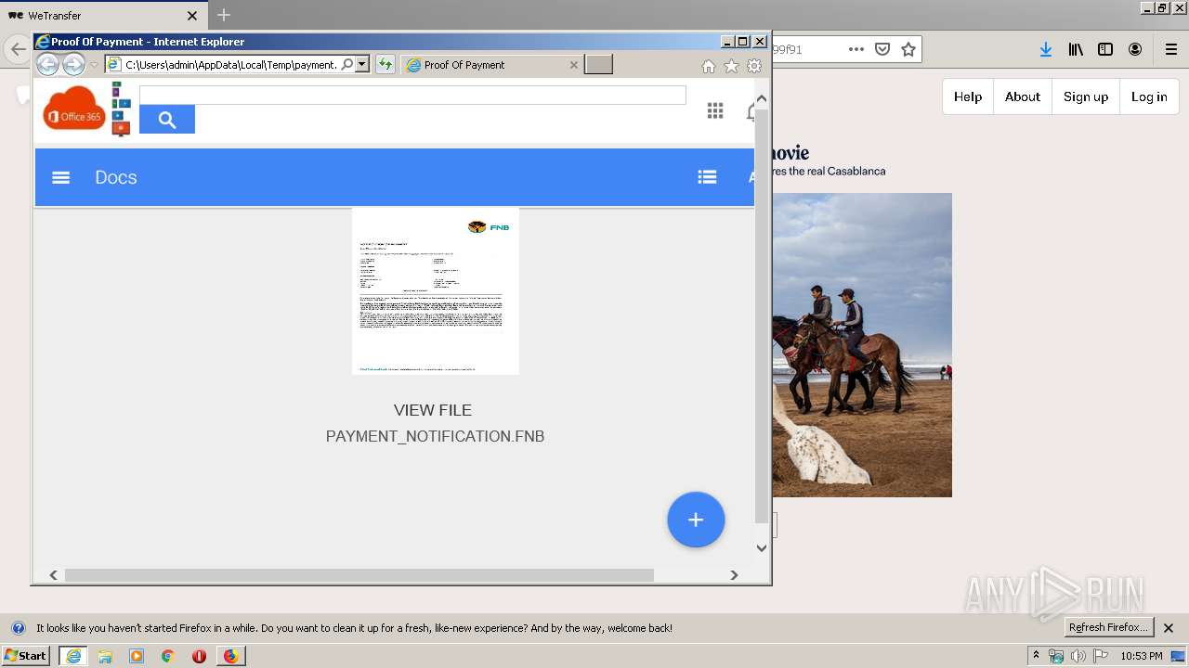Click About on WeTransfer page

1023,96
